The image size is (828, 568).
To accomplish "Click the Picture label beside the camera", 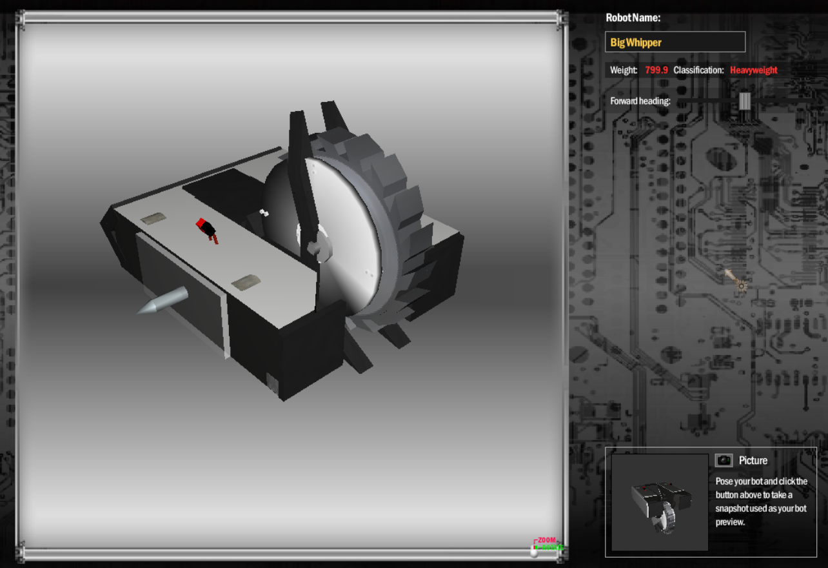I will pyautogui.click(x=753, y=460).
